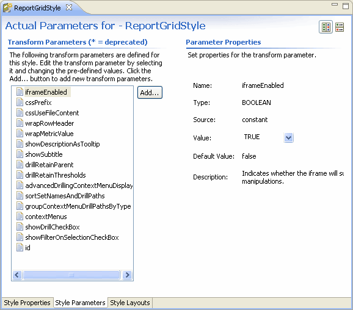Open the Style Parameters tab
Viewport: 353px width, 310px height.
click(80, 303)
